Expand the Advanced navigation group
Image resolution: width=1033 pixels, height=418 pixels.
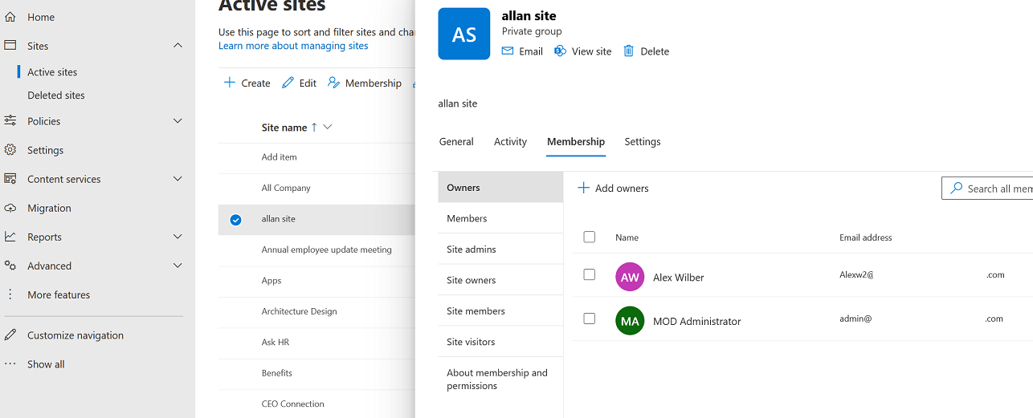tap(178, 266)
